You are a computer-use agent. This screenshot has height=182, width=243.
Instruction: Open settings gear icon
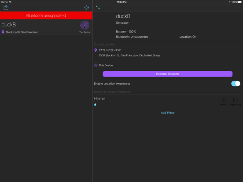(x=86, y=7)
